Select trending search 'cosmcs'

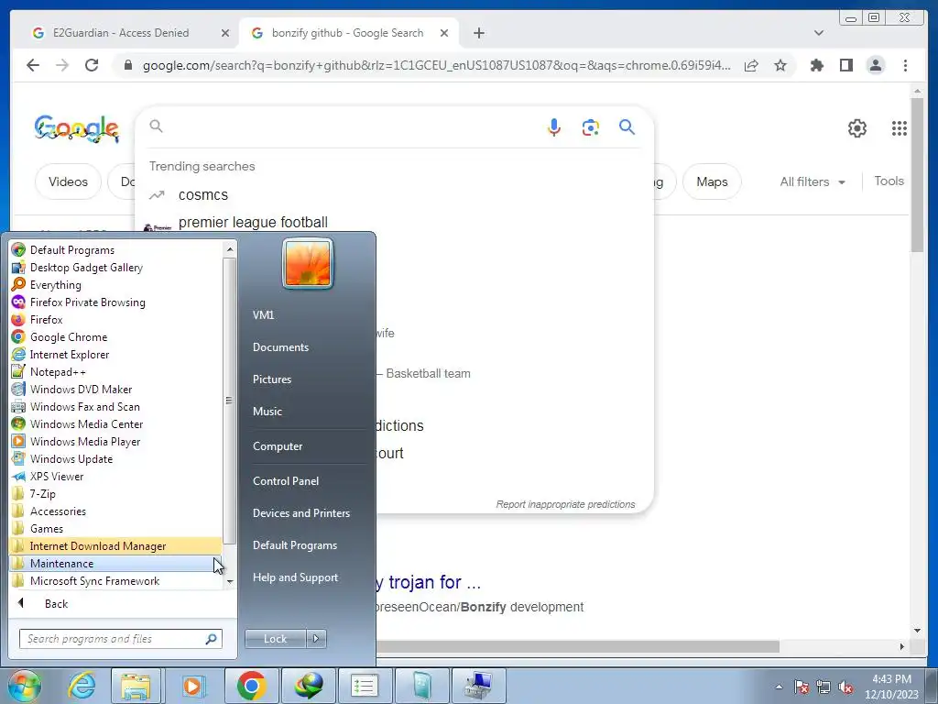pyautogui.click(x=203, y=194)
